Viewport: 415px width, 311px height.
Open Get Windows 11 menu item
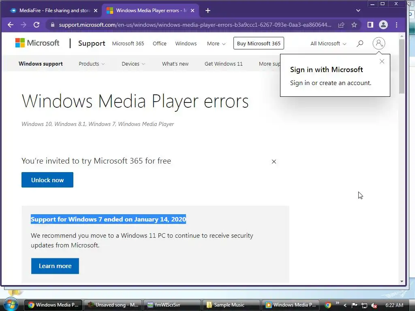tap(224, 64)
